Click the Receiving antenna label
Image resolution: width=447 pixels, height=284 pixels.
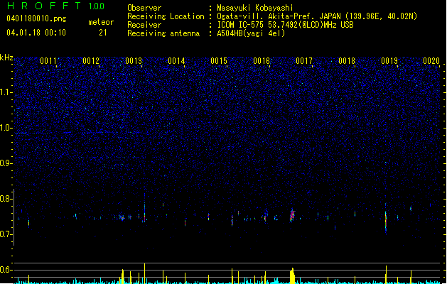(163, 33)
